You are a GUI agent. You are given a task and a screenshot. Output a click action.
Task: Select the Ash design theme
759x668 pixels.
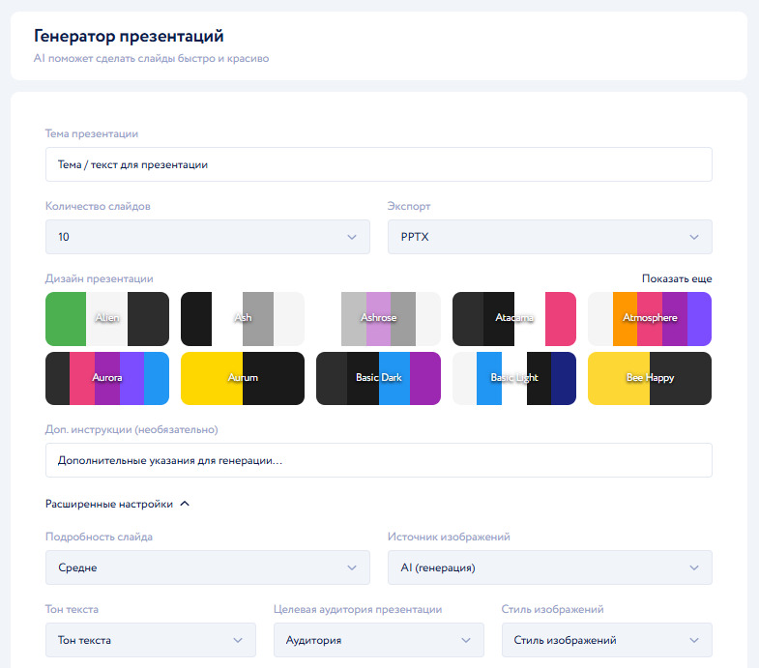243,318
